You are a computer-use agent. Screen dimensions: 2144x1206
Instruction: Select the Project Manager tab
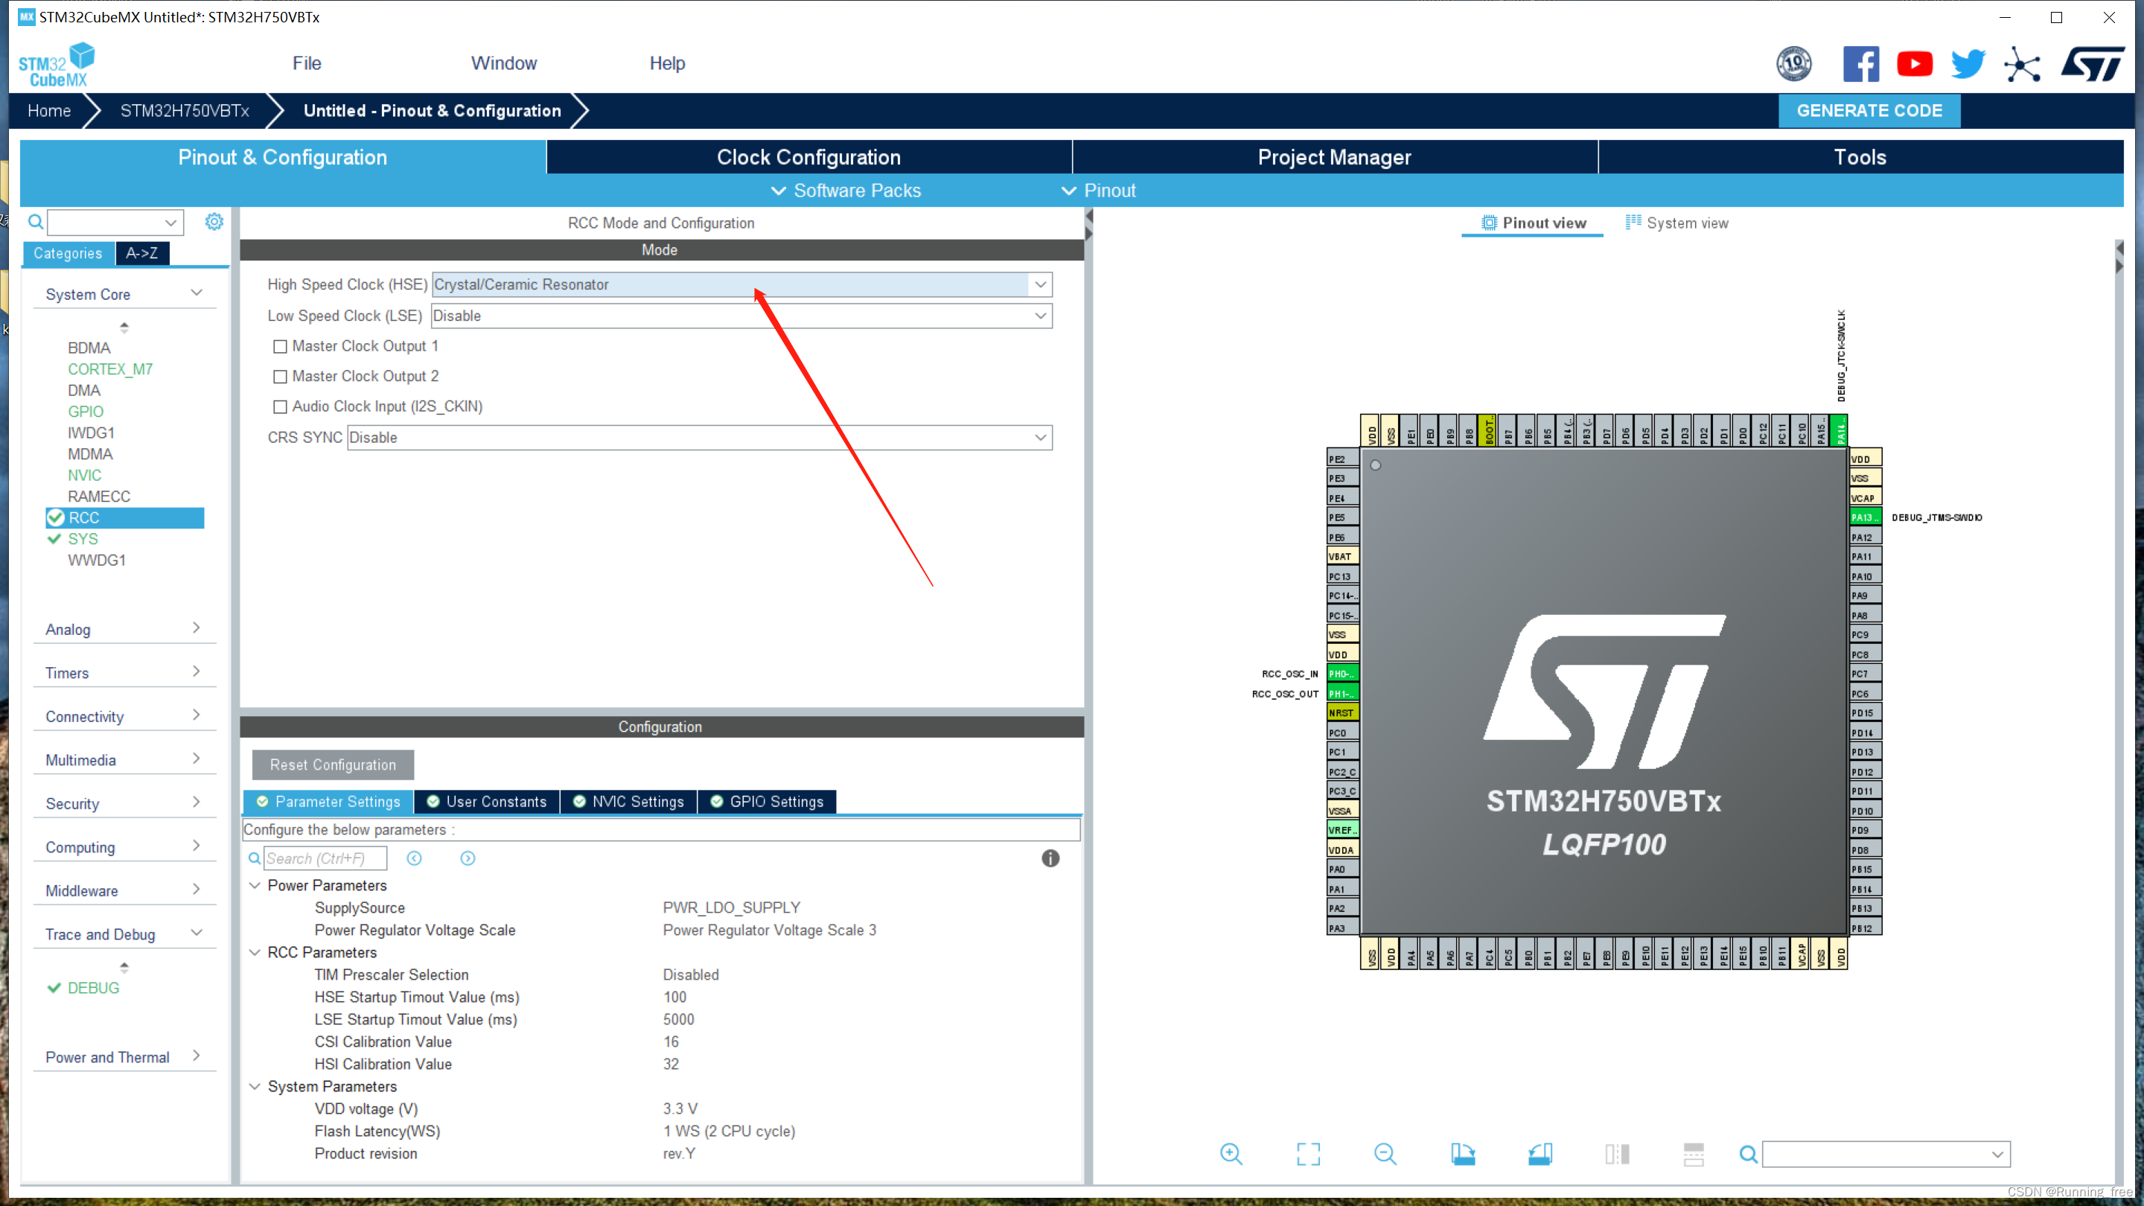tap(1333, 158)
